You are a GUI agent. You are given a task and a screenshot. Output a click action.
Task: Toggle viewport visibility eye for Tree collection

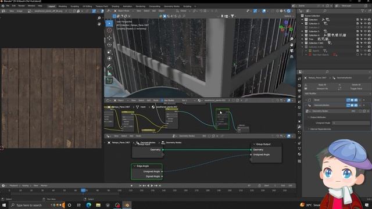point(365,39)
